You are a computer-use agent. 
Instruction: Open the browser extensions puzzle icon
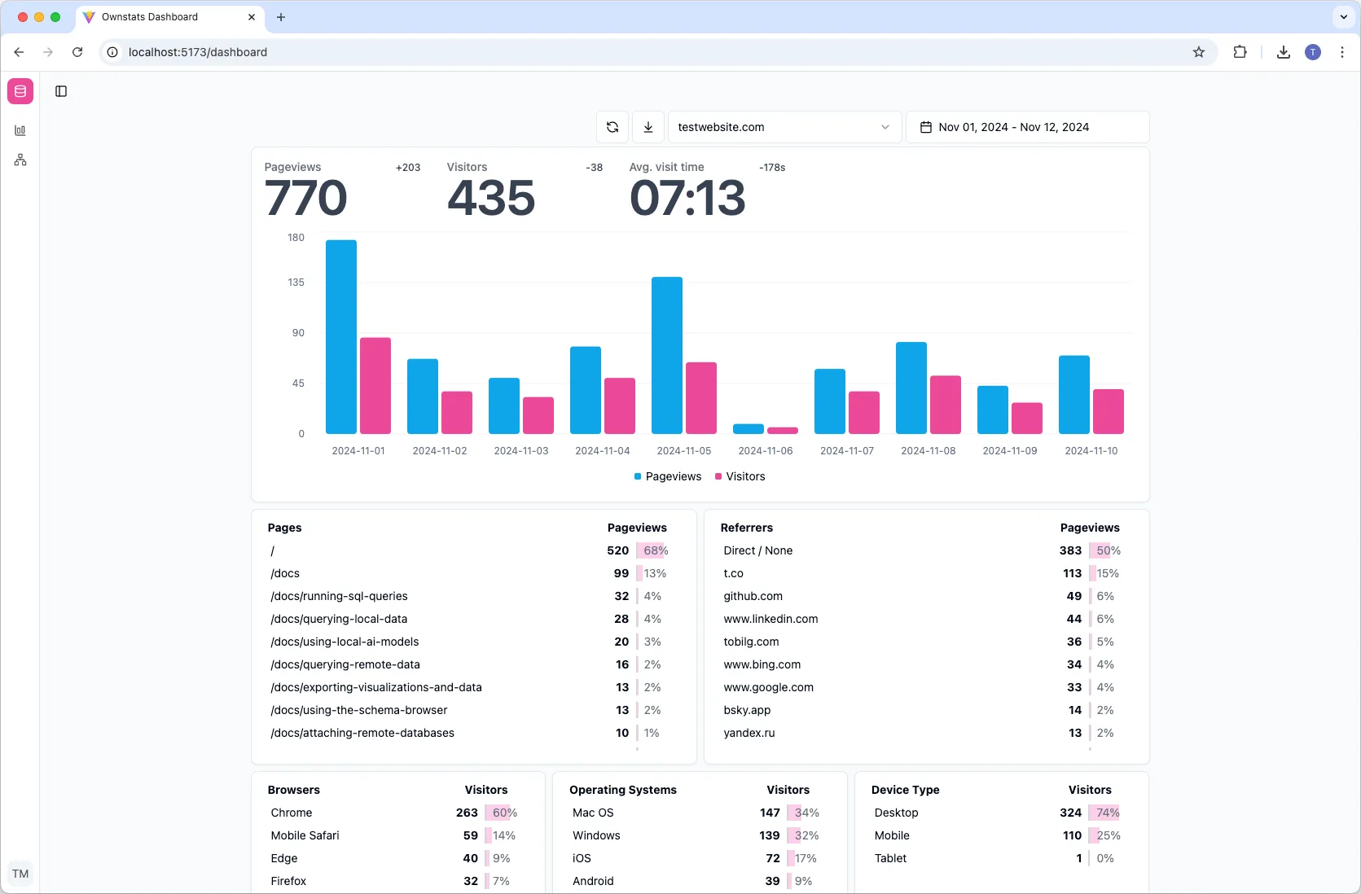coord(1240,52)
